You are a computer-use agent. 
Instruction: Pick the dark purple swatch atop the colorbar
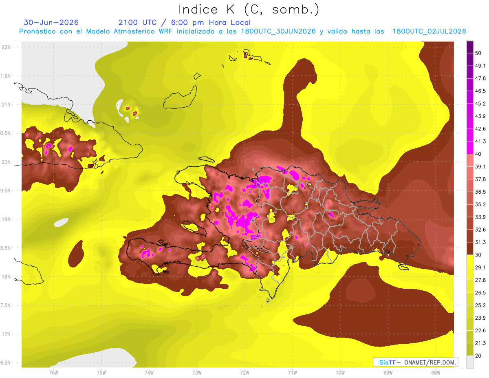pyautogui.click(x=470, y=47)
